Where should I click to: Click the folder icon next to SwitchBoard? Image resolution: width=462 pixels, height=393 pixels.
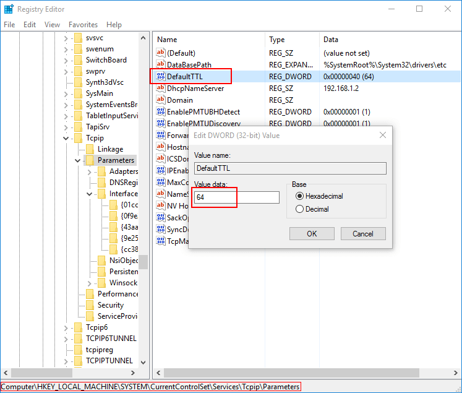(78, 60)
